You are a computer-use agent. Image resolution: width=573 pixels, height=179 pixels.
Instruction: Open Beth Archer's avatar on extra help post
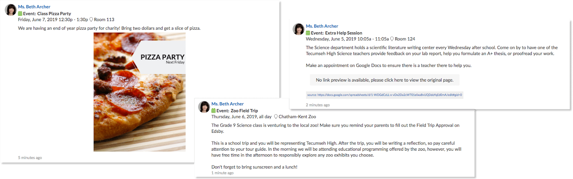pyautogui.click(x=298, y=29)
